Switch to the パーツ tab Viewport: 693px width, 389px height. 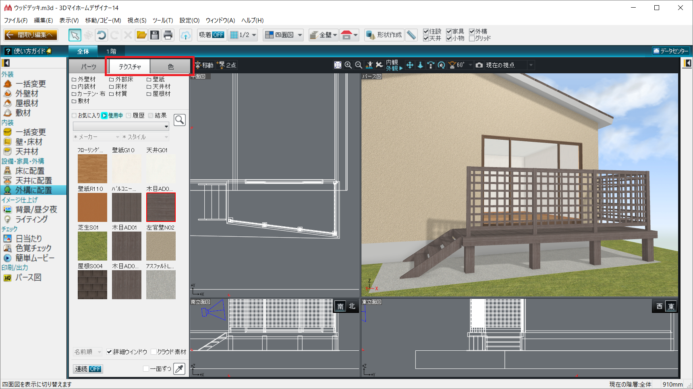(x=89, y=66)
